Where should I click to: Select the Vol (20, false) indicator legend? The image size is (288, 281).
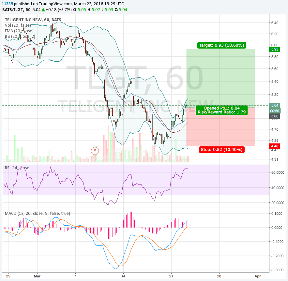(x=18, y=25)
